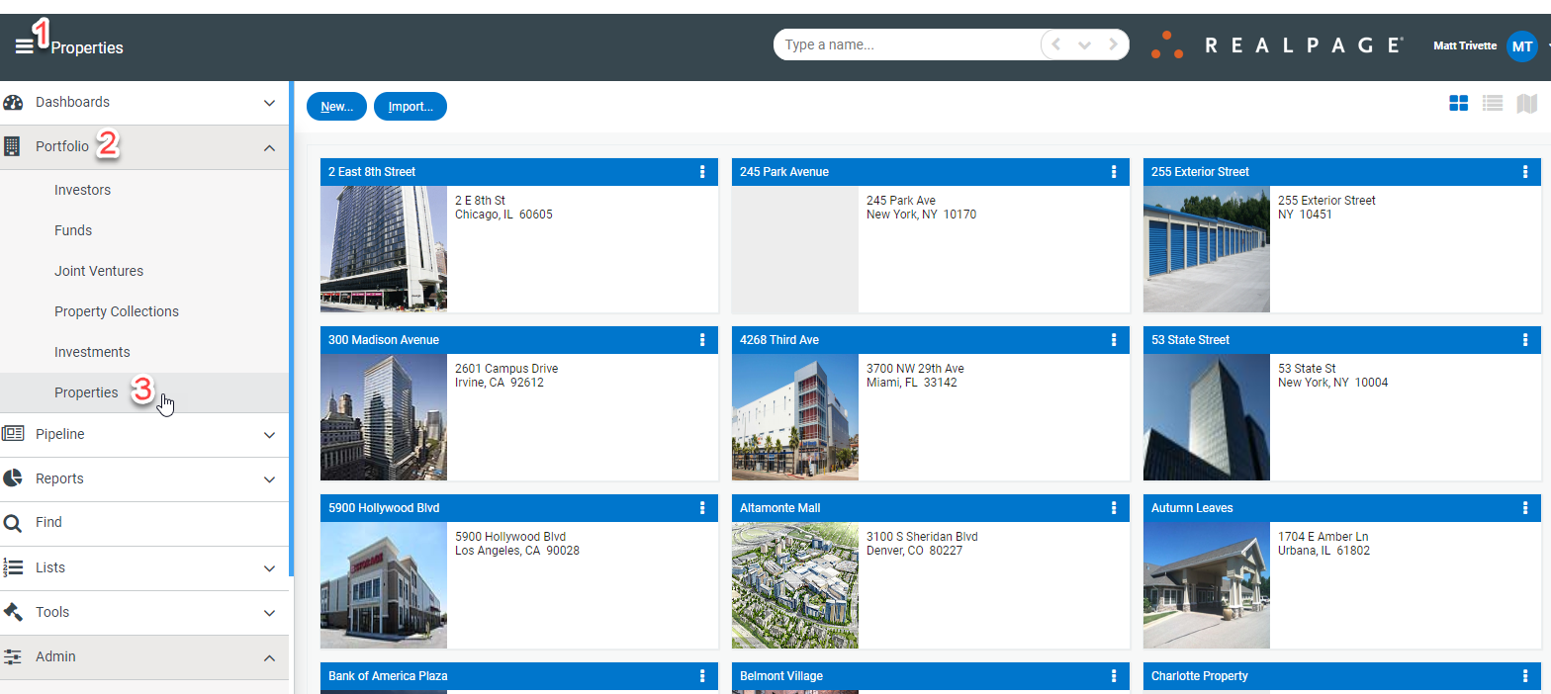The height and width of the screenshot is (694, 1551).
Task: Switch to list view
Action: (x=1493, y=104)
